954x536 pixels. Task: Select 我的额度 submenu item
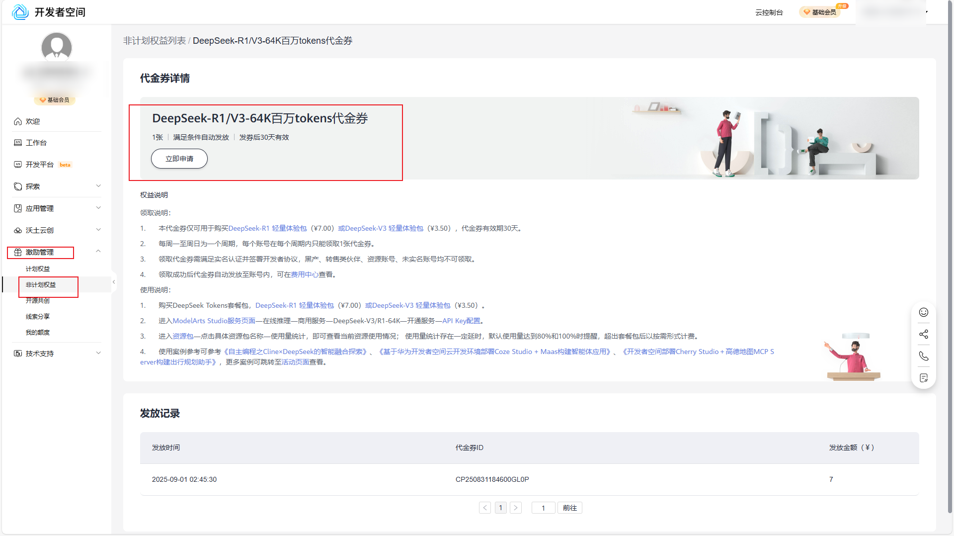pos(38,333)
